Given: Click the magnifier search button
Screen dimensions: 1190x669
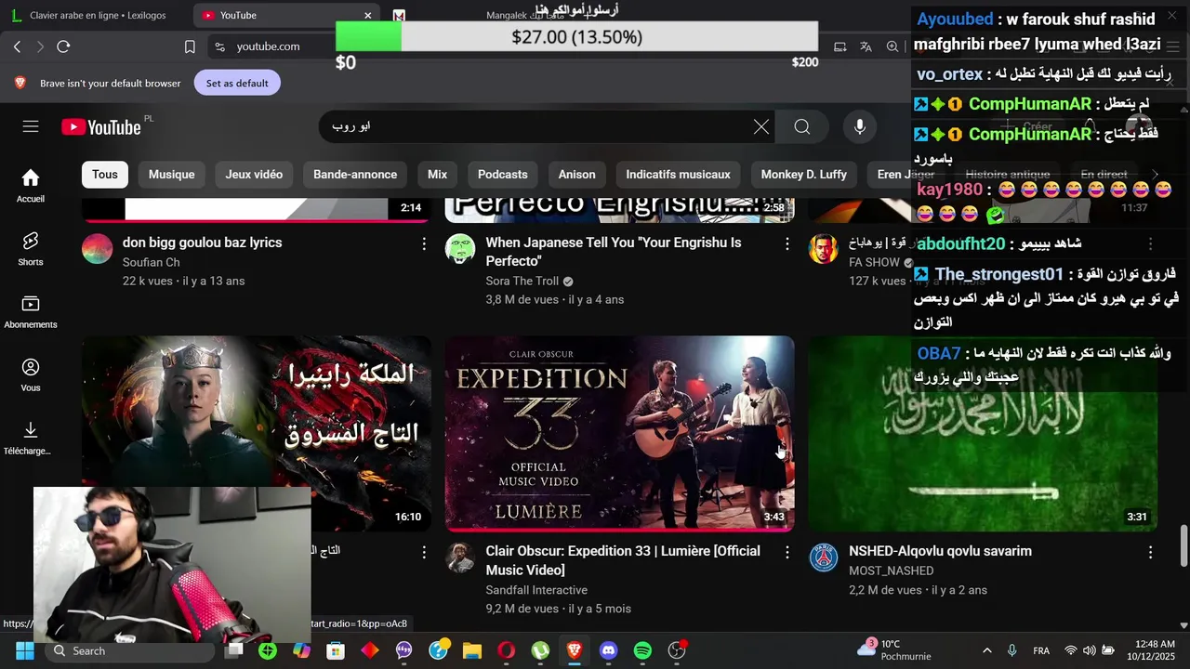Looking at the screenshot, I should pos(802,127).
